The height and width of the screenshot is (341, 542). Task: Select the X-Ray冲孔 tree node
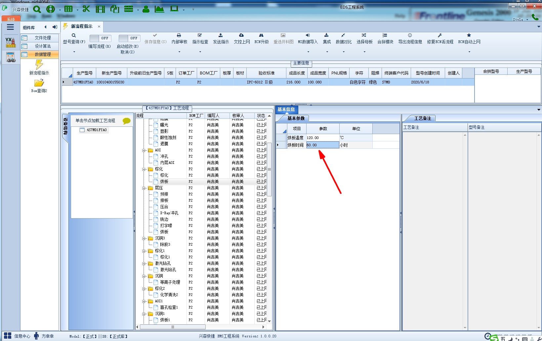[169, 213]
